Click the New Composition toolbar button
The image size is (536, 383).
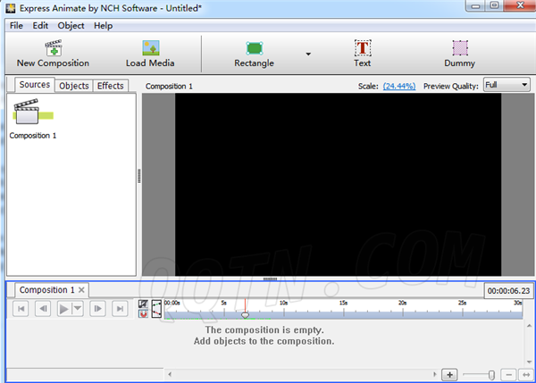53,54
